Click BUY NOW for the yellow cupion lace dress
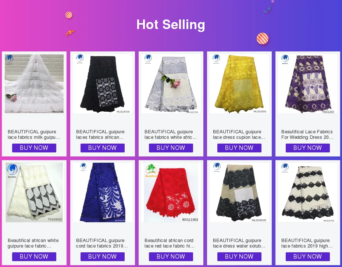The image size is (342, 267). pyautogui.click(x=239, y=148)
